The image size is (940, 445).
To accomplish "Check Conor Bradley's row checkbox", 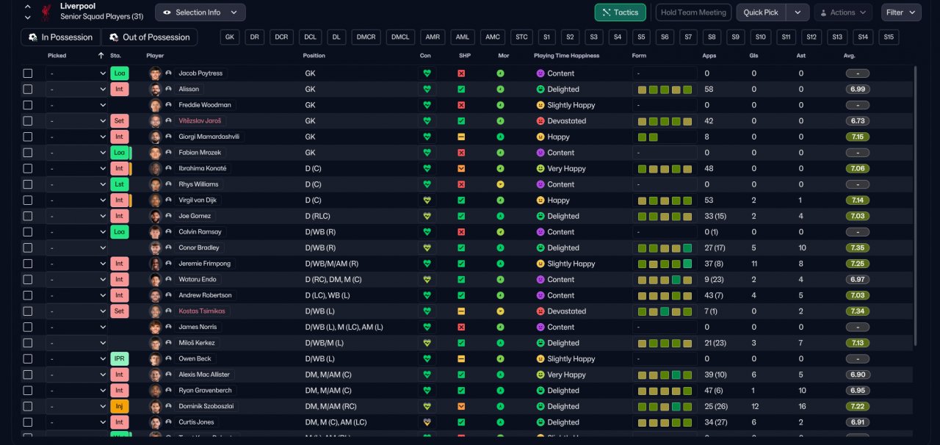I will (x=28, y=247).
